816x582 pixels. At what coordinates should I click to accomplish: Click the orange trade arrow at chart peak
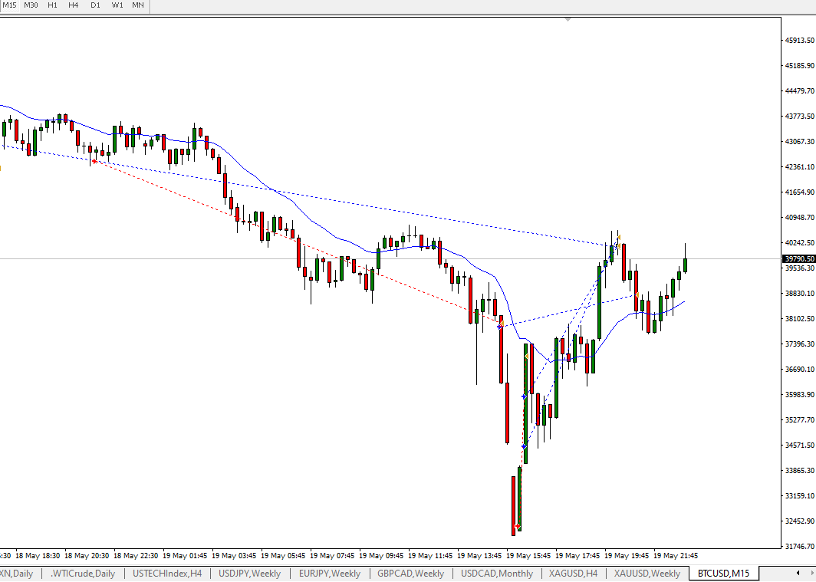point(618,238)
